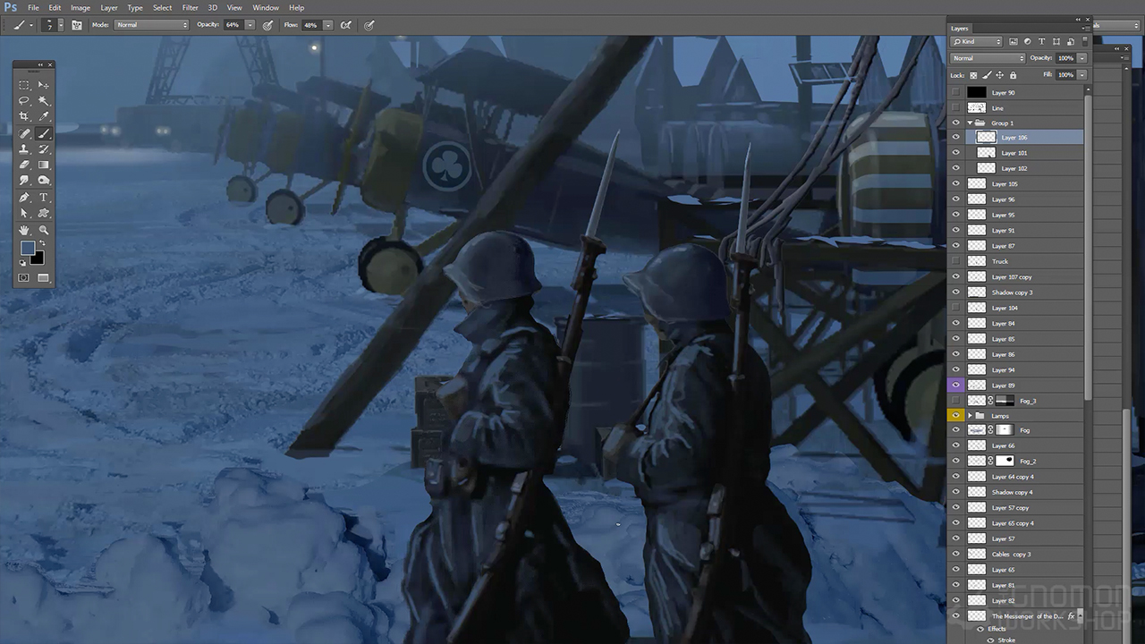
Task: Pick the Clone Stamp tool
Action: [24, 149]
